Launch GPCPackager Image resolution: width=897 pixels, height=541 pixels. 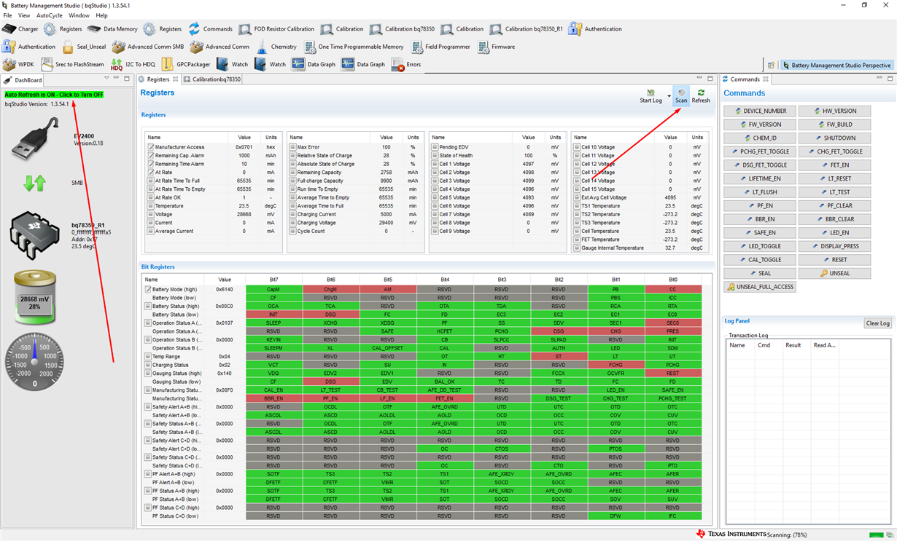186,64
